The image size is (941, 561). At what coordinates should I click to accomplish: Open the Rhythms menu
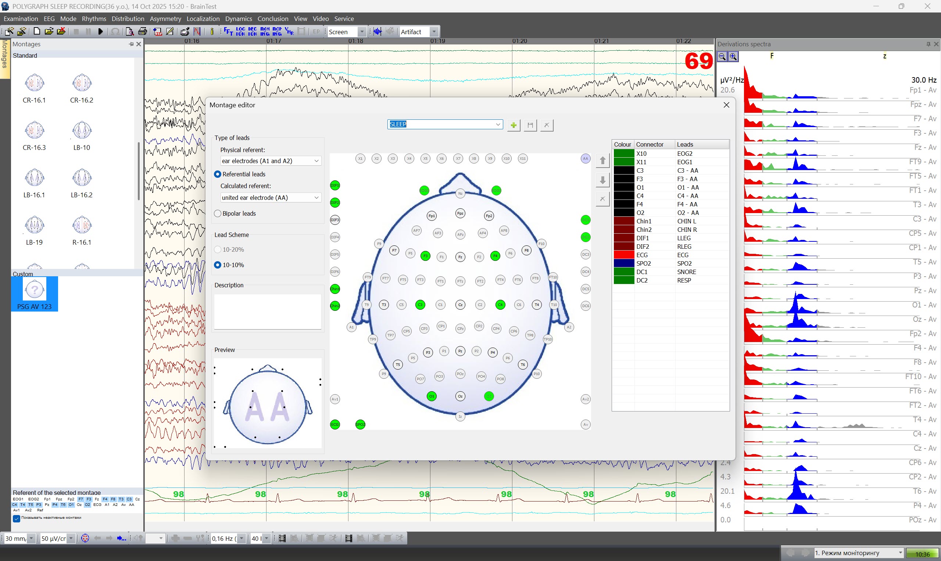point(94,18)
